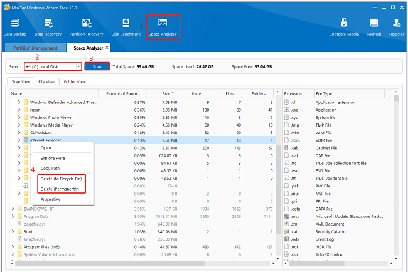Start the Disk Benchmark tool
This screenshot has height=272, width=408.
pyautogui.click(x=126, y=27)
